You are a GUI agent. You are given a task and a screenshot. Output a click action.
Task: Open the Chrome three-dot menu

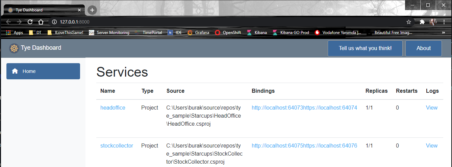click(x=444, y=22)
